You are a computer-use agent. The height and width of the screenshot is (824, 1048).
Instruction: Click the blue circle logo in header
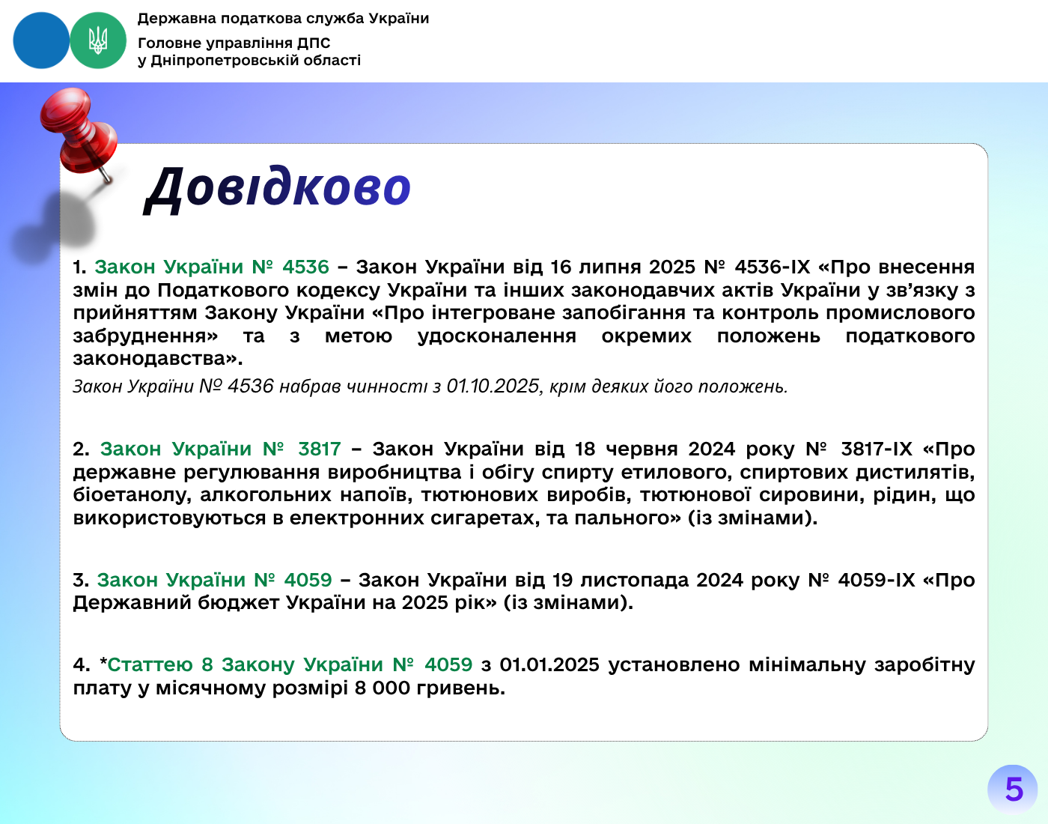point(40,40)
